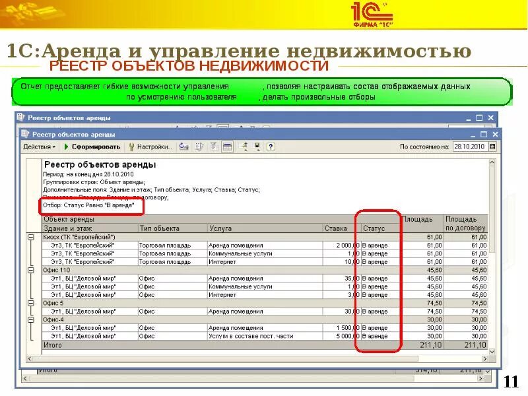Open help via the question mark icon
The height and width of the screenshot is (396, 528).
pyautogui.click(x=271, y=147)
